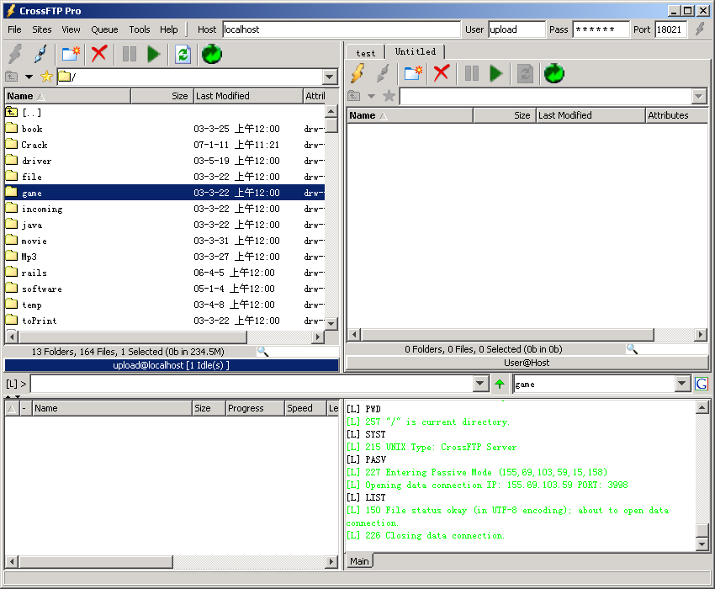Open left pane favorites star
Screen dimensions: 715x589
point(46,77)
